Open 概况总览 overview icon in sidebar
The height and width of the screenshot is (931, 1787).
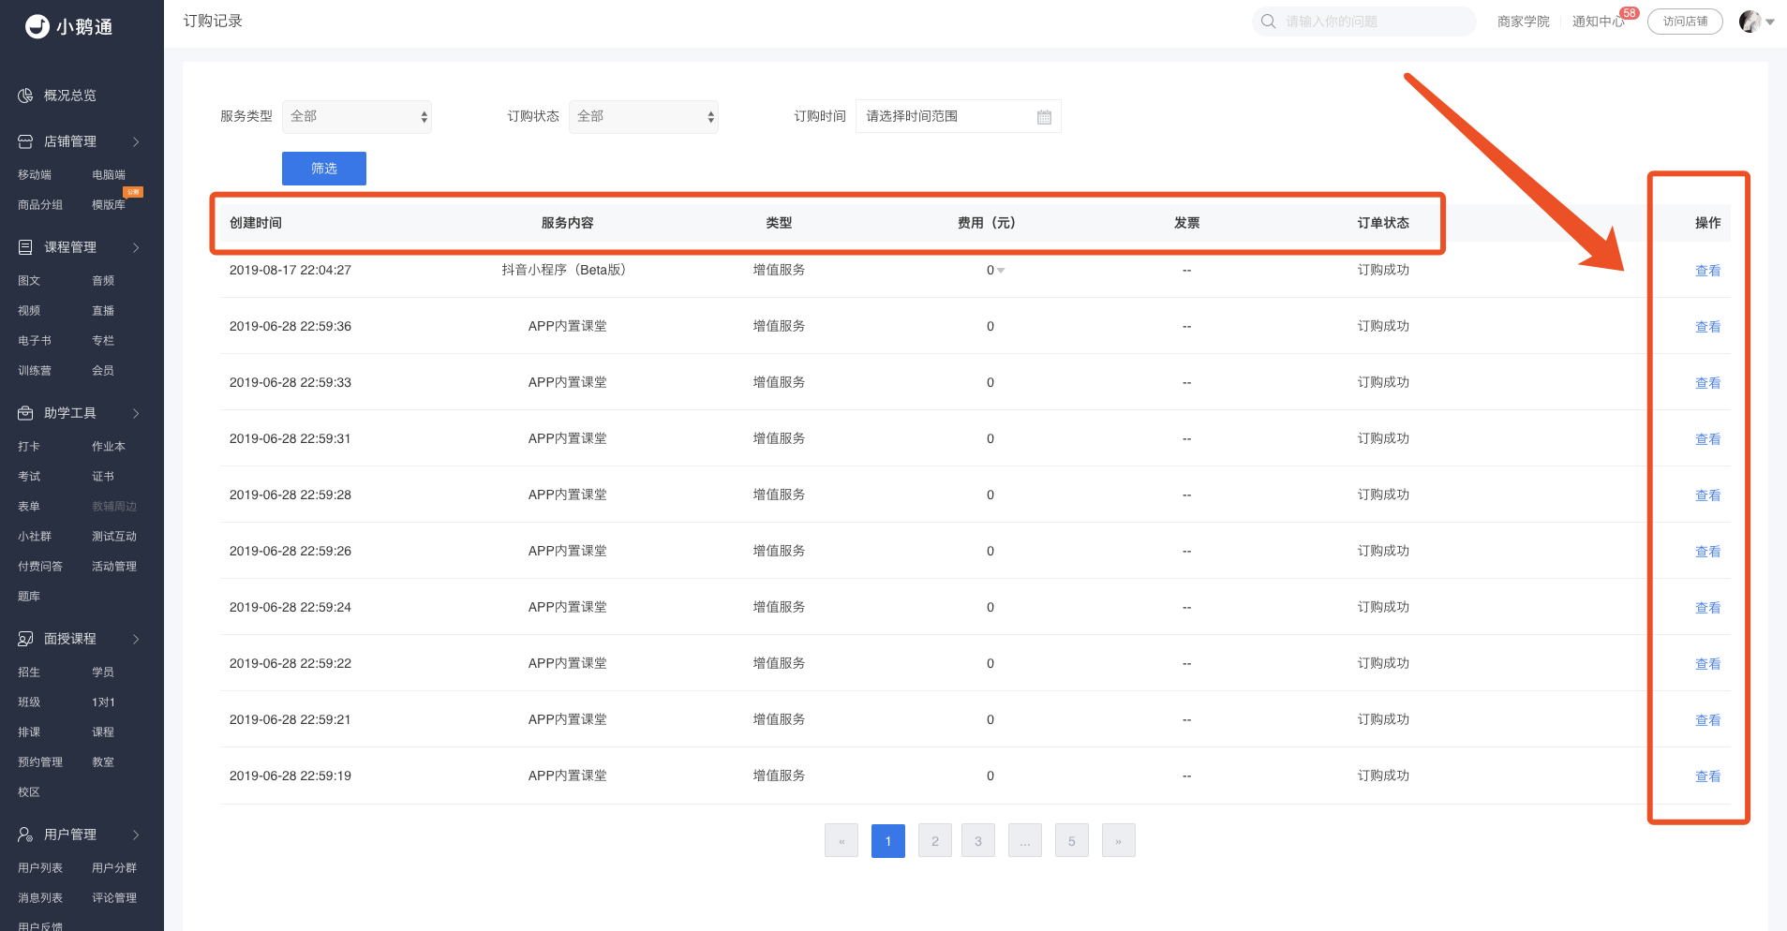click(x=25, y=96)
